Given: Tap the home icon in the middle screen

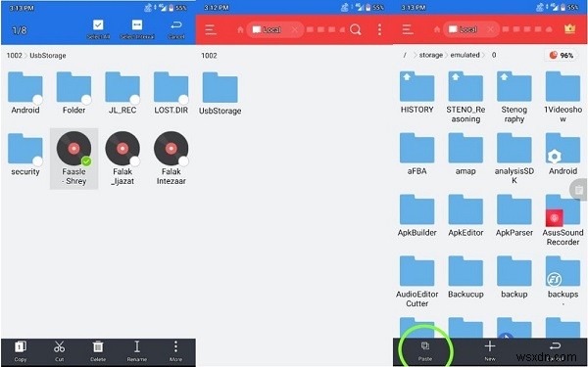Looking at the screenshot, I should pos(240,29).
